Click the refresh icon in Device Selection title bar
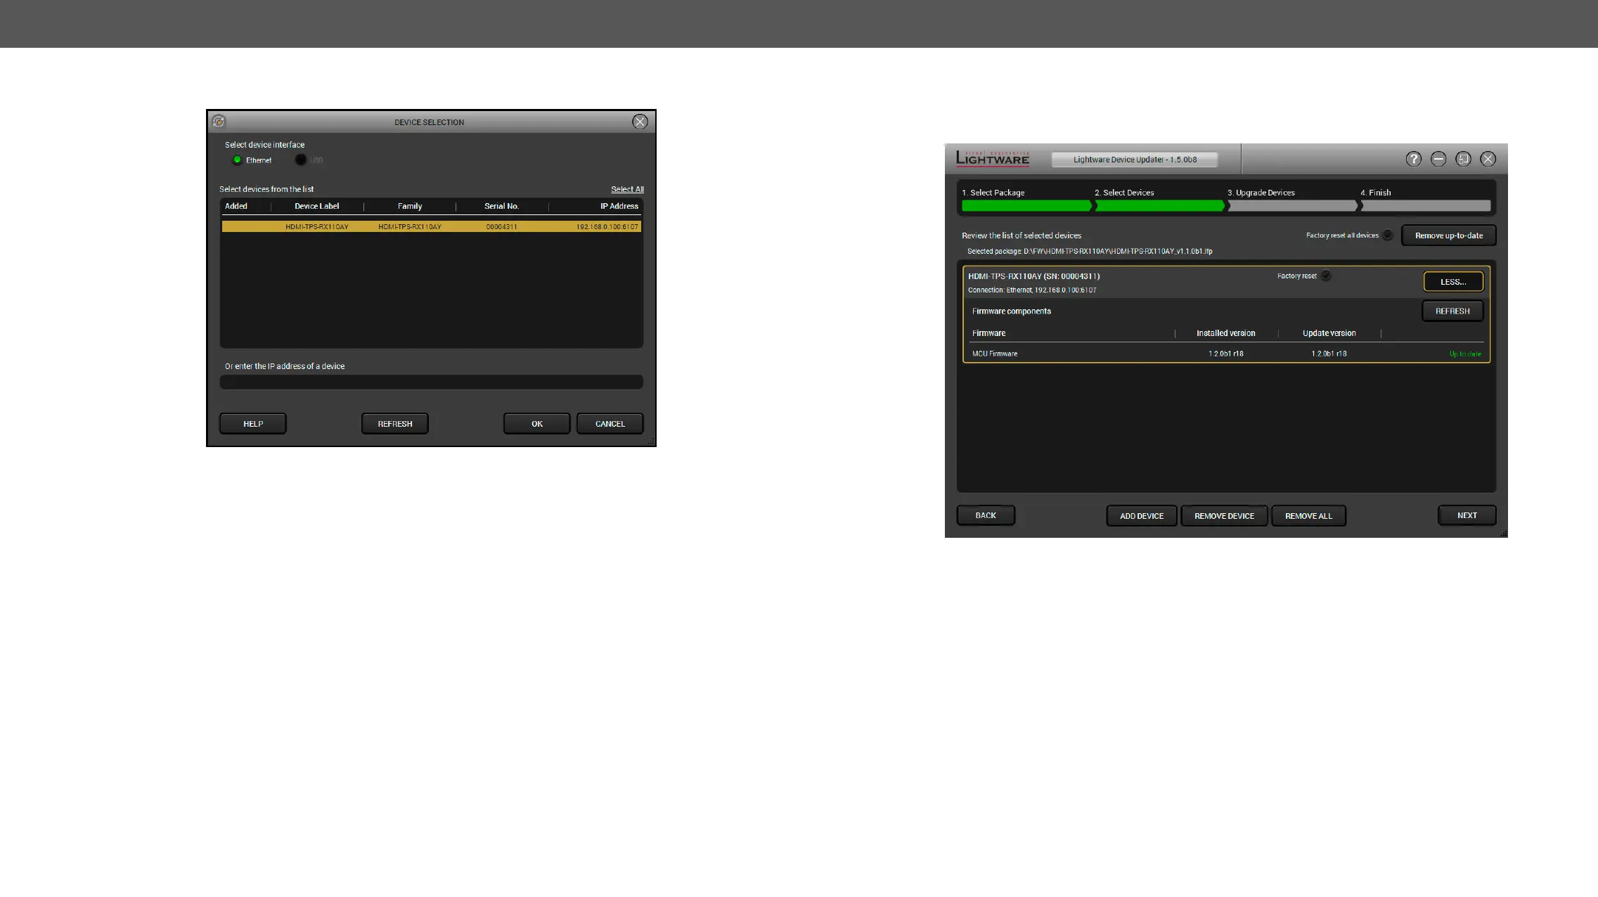The image size is (1598, 897). 219,122
